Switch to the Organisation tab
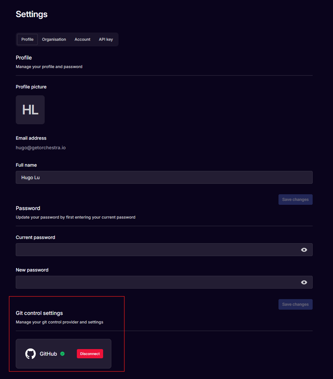 tap(54, 39)
